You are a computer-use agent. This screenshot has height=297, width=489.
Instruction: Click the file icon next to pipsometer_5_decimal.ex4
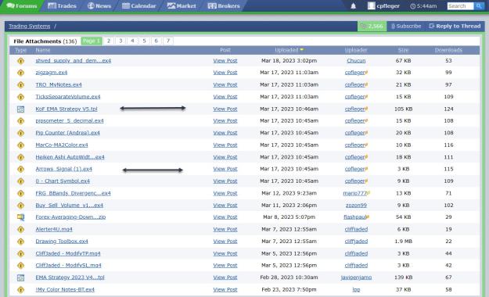pos(20,121)
